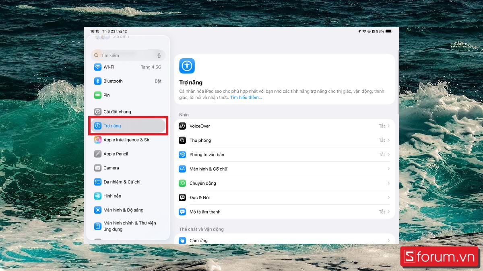Open the Wi-Fi icon in the sidebar
The width and height of the screenshot is (483, 271).
pos(98,67)
